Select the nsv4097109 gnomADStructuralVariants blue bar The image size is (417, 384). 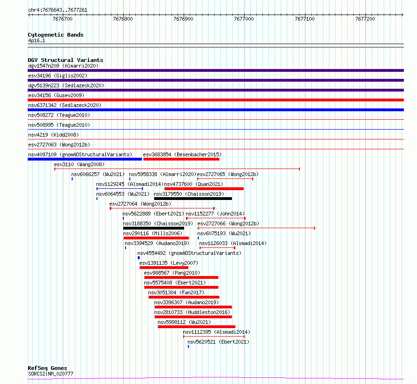click(85, 159)
